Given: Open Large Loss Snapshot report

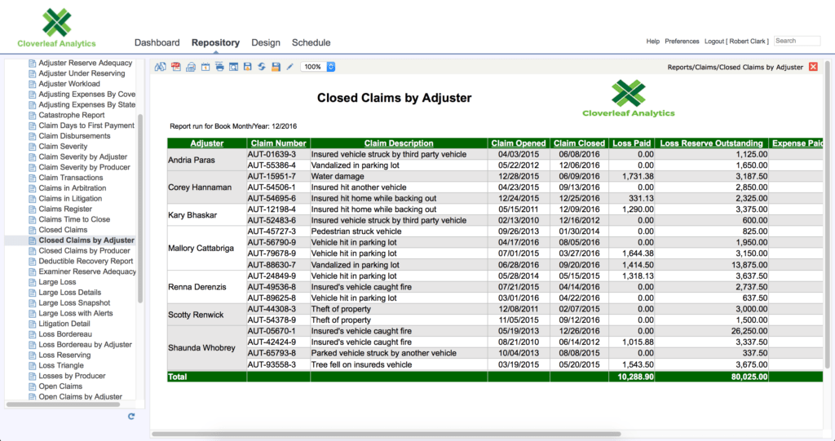Looking at the screenshot, I should coord(74,302).
